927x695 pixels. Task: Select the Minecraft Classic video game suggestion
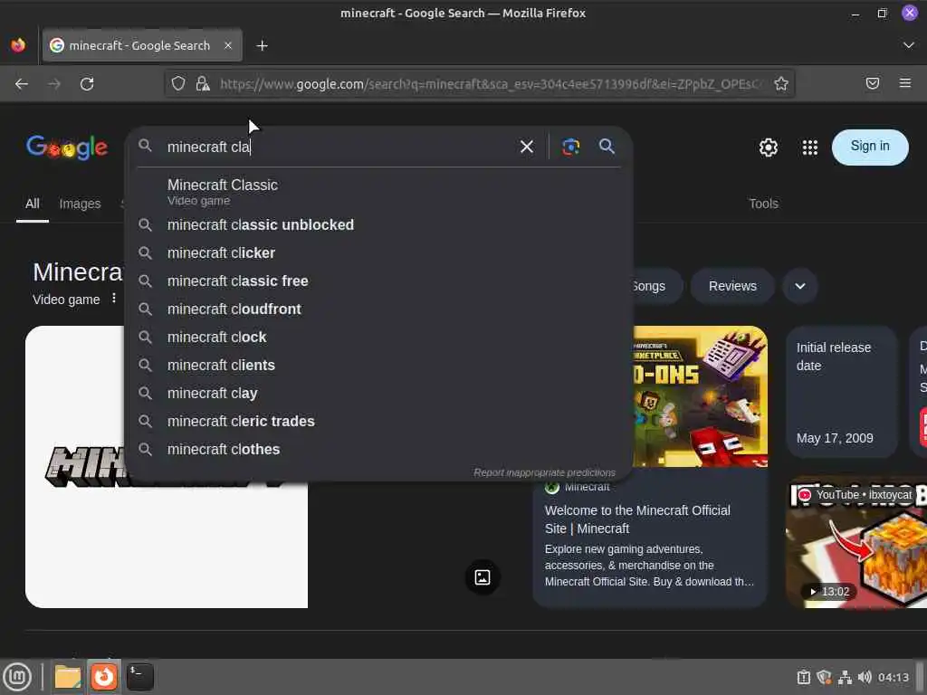[378, 192]
